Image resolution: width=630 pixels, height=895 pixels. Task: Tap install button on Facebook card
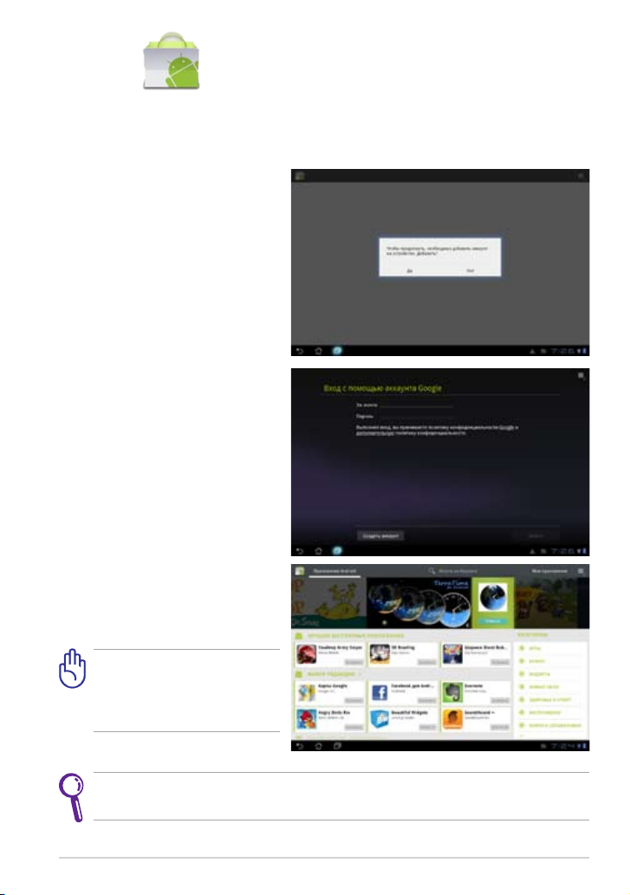click(x=427, y=700)
